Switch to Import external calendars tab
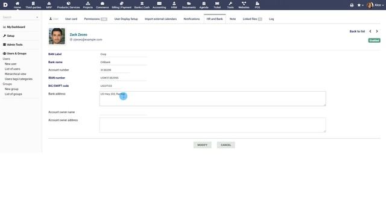 pyautogui.click(x=161, y=19)
